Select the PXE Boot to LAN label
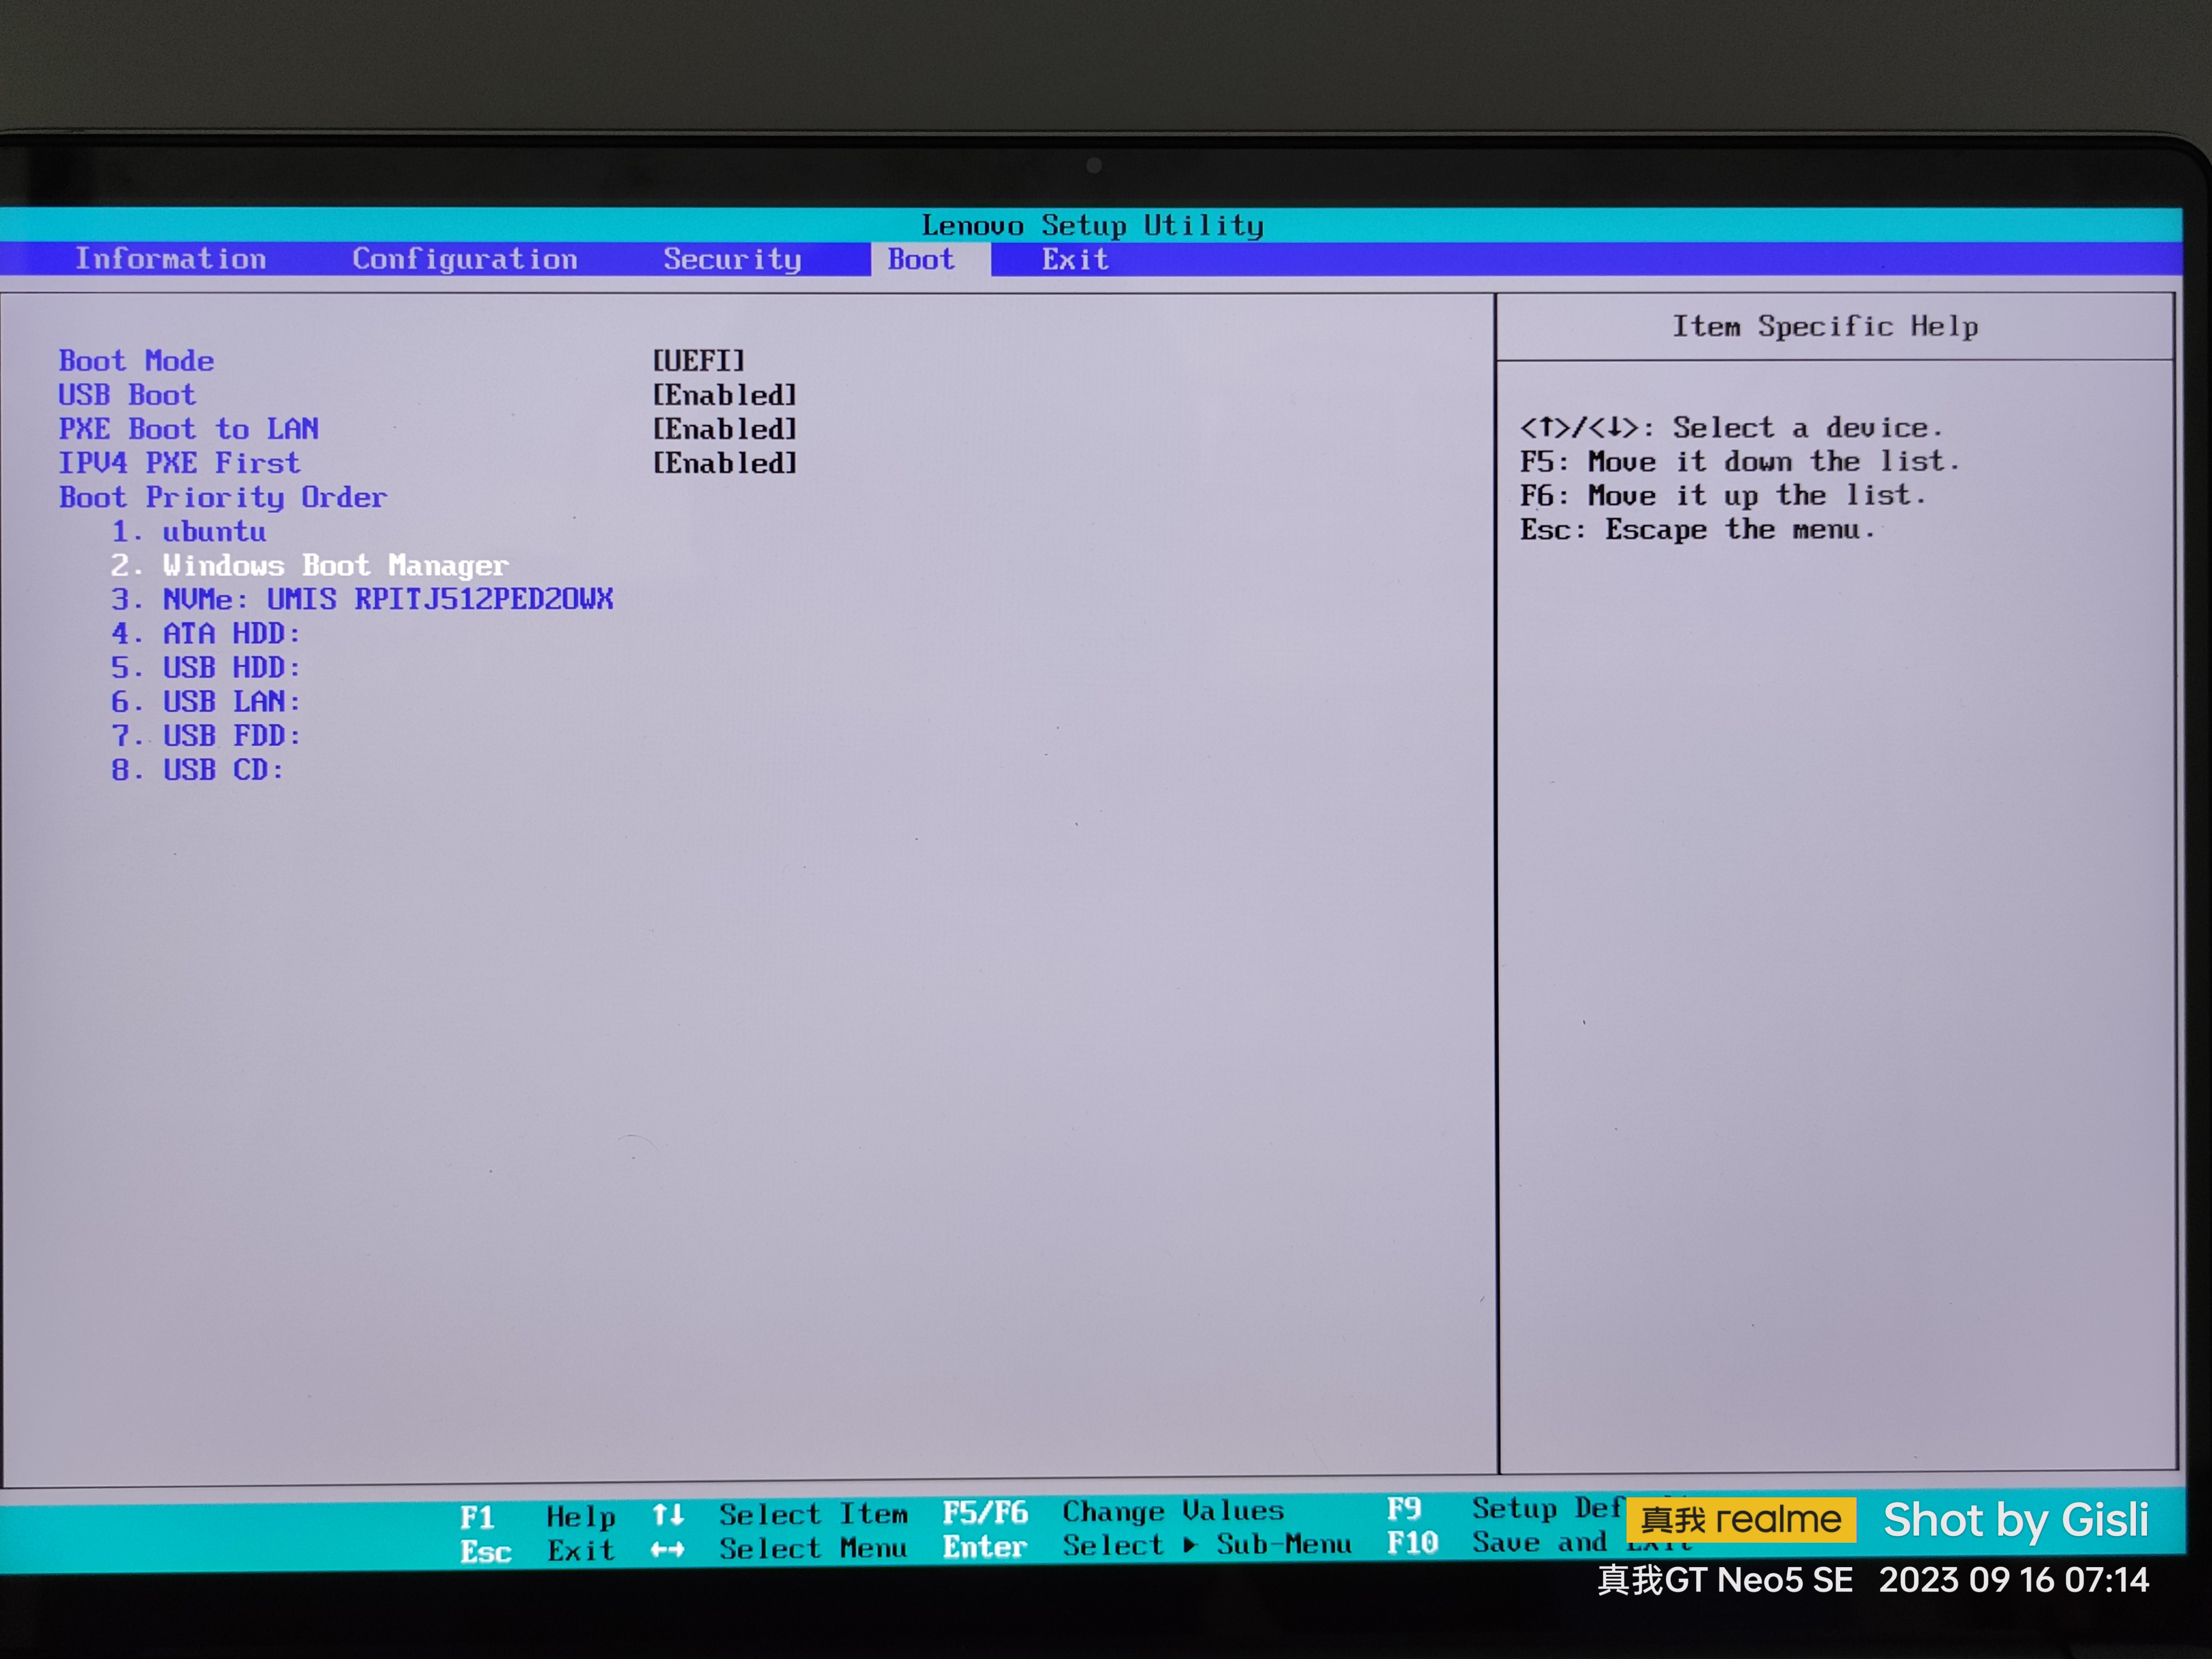This screenshot has width=2212, height=1659. pos(189,429)
